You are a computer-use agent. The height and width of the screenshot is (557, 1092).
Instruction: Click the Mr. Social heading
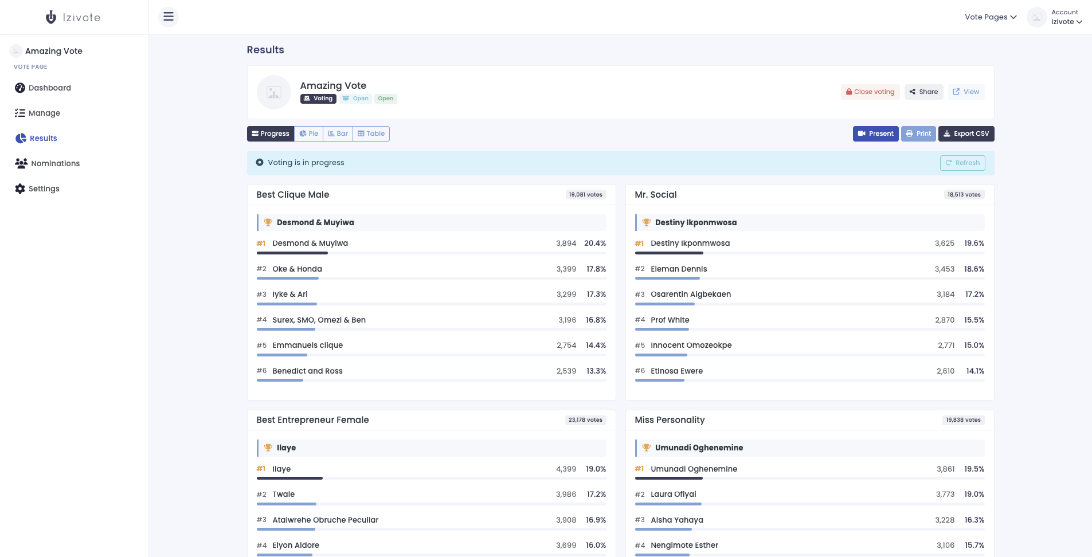656,195
